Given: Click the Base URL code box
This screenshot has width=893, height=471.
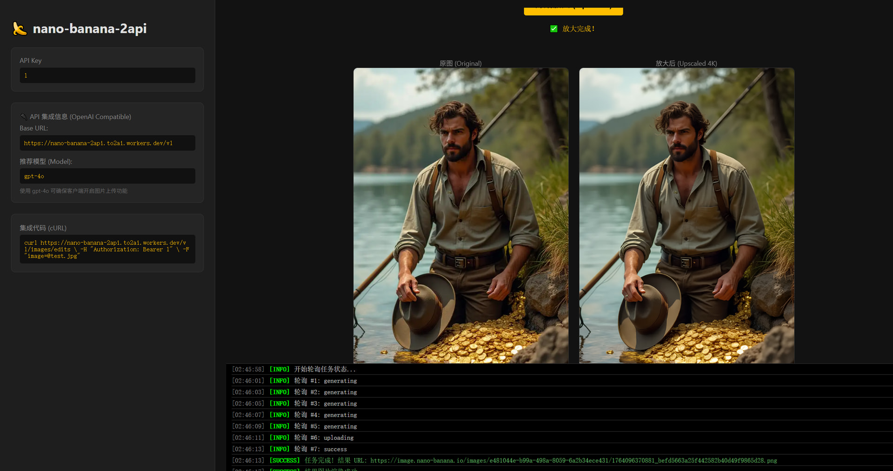Looking at the screenshot, I should tap(107, 143).
